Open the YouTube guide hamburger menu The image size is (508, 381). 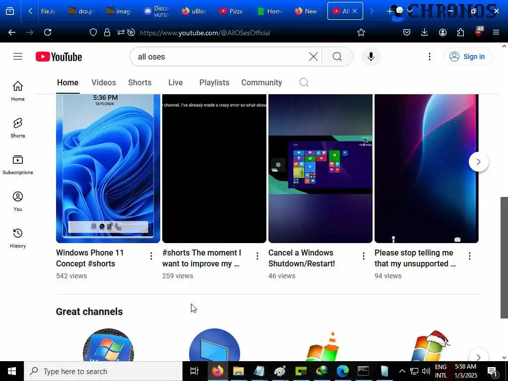click(x=18, y=57)
